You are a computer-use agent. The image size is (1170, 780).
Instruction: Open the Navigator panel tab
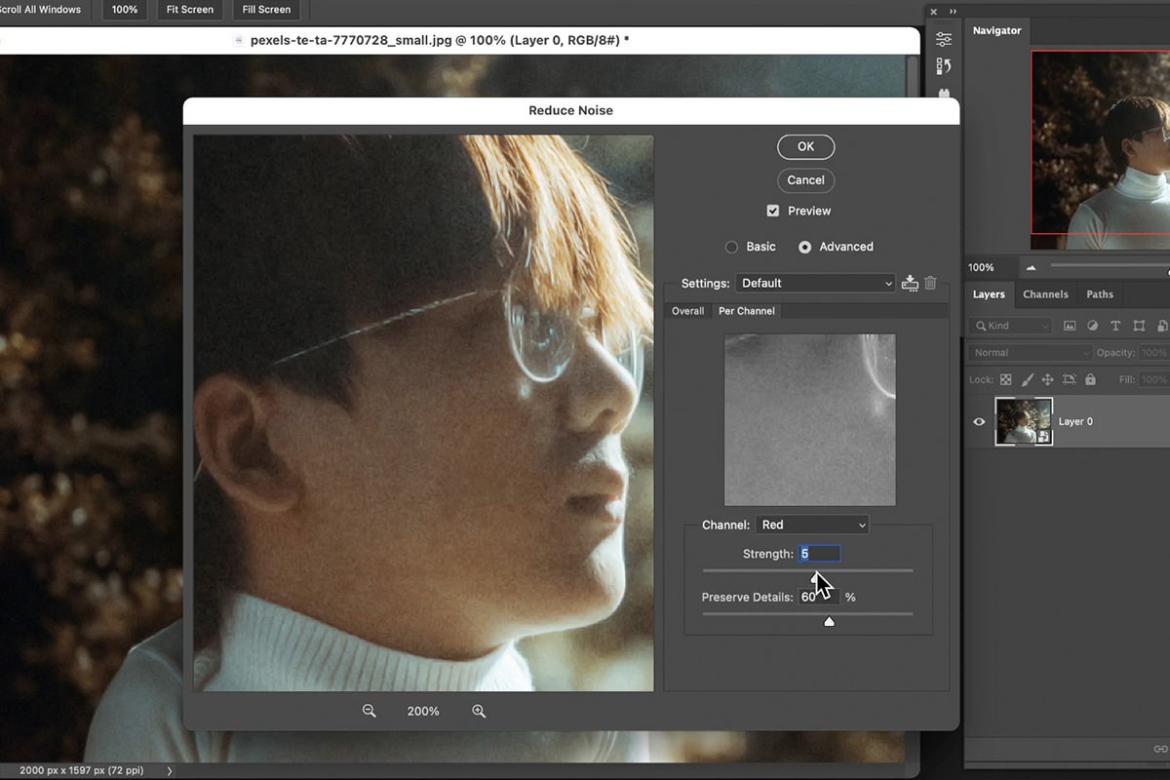(x=996, y=30)
